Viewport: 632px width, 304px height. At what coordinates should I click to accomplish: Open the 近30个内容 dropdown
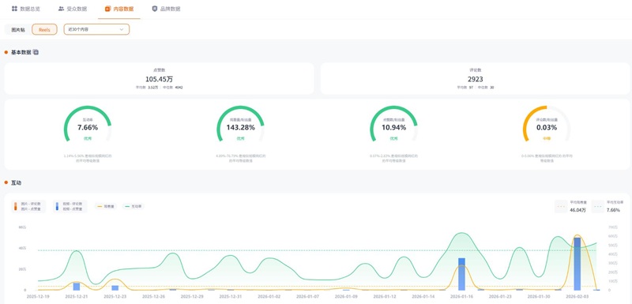[96, 29]
